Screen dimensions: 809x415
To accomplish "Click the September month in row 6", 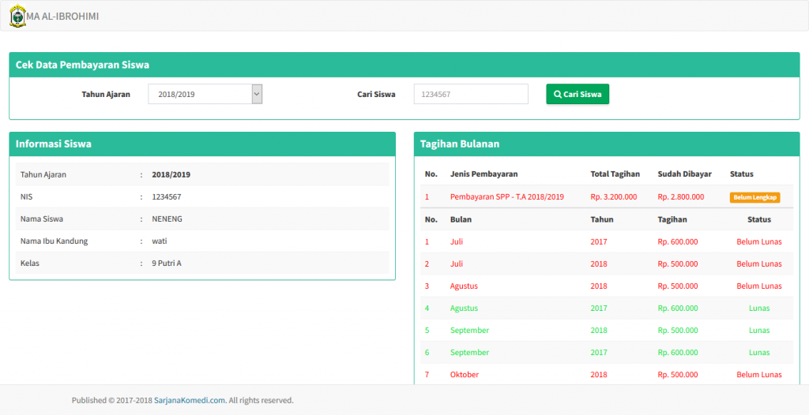I will point(469,353).
